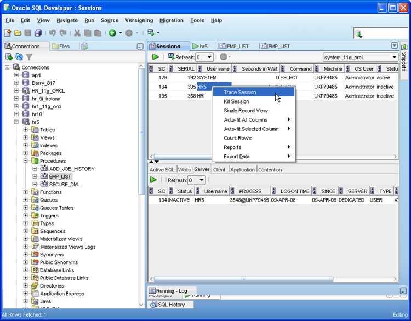Viewport: 411px width, 321px height.
Task: Open the Sessions Refresh interval dropdown
Action: [x=209, y=57]
